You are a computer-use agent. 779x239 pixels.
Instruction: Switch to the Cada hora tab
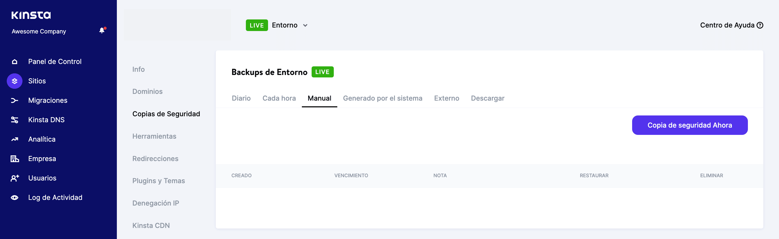click(279, 98)
